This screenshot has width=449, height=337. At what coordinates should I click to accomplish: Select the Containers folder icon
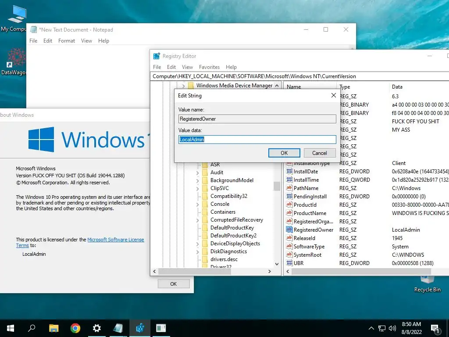tap(205, 212)
